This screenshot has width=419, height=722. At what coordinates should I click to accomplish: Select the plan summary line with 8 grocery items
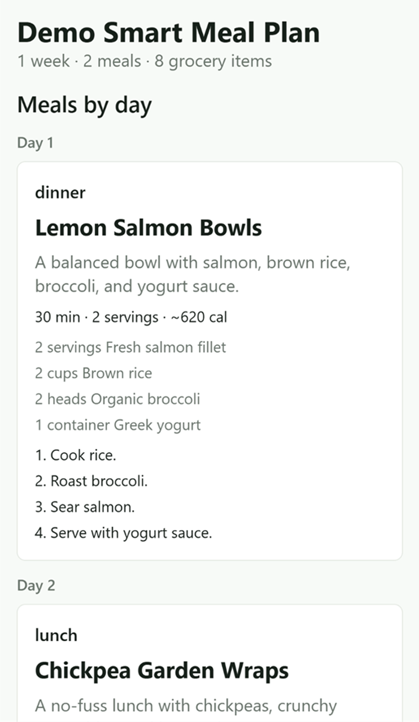(145, 61)
